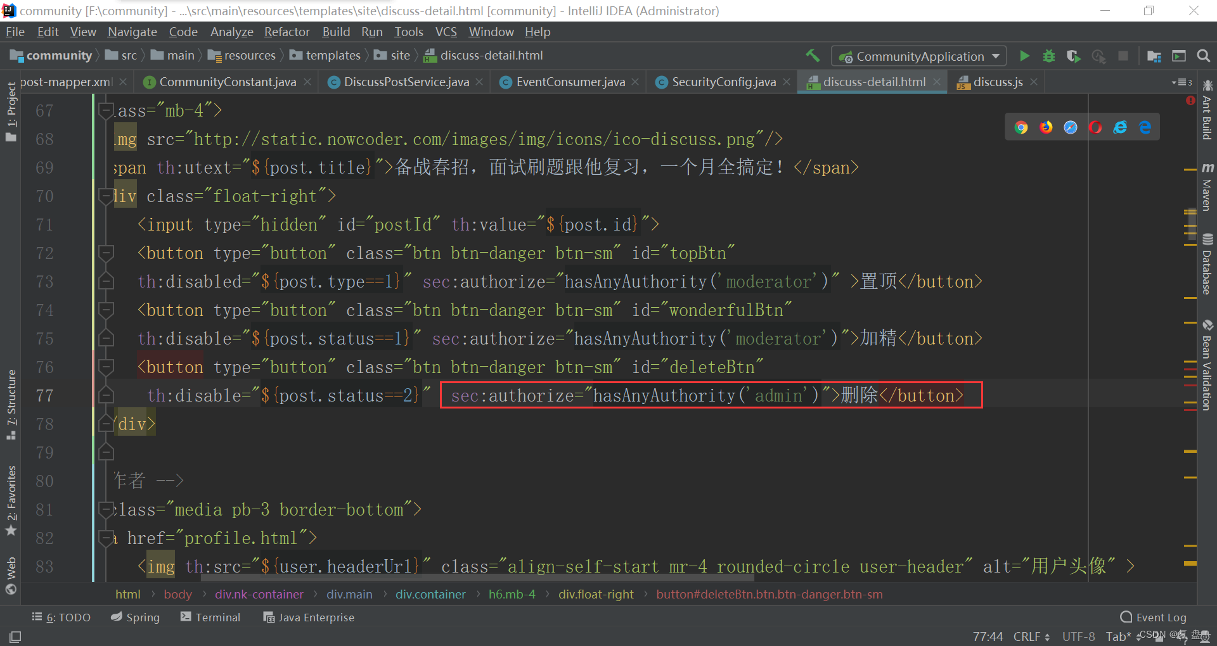This screenshot has width=1217, height=646.
Task: Open the Database side panel
Action: click(1207, 264)
